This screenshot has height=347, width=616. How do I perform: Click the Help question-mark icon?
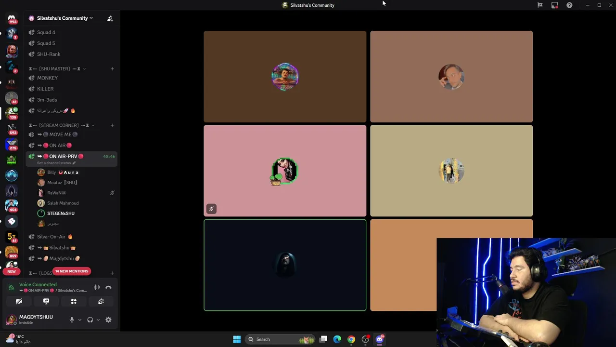569,5
